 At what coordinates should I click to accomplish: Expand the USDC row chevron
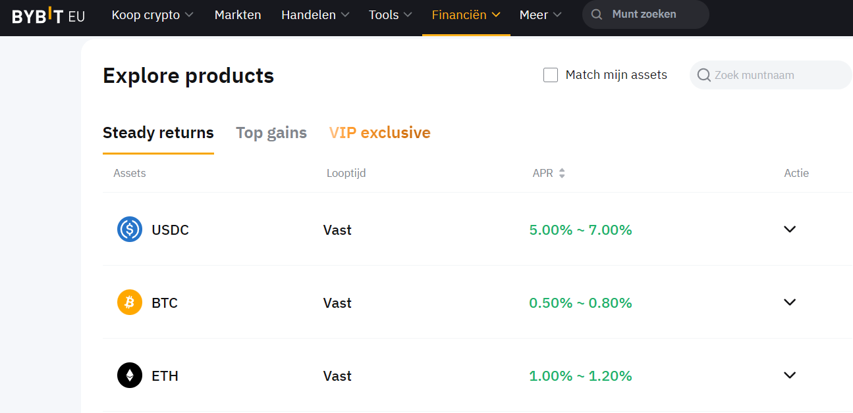[790, 230]
